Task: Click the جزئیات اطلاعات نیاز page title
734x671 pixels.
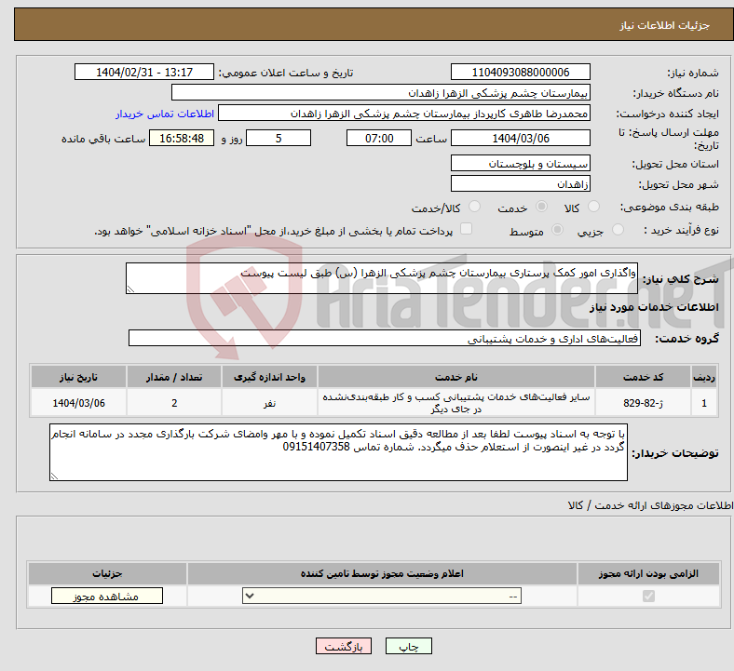Action: [665, 25]
